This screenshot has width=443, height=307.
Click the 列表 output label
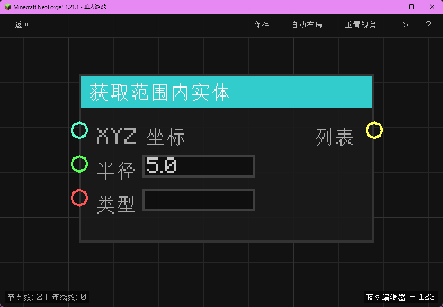(x=335, y=137)
